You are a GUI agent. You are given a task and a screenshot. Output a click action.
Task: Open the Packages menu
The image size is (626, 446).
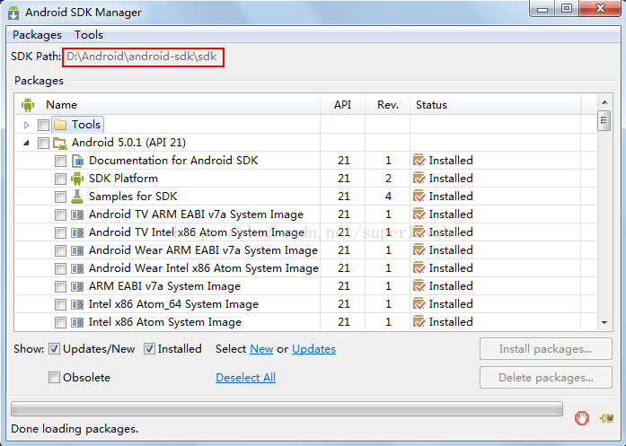[x=37, y=35]
